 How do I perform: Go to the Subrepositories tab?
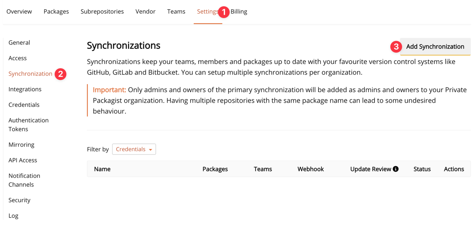pos(102,12)
